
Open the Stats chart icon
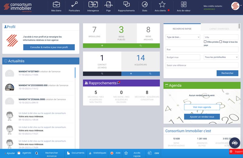coord(145,5)
